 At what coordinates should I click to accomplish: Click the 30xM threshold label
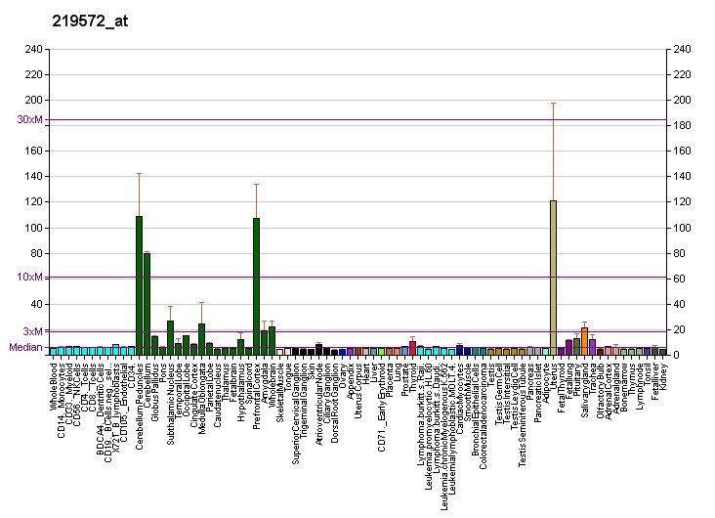click(29, 120)
